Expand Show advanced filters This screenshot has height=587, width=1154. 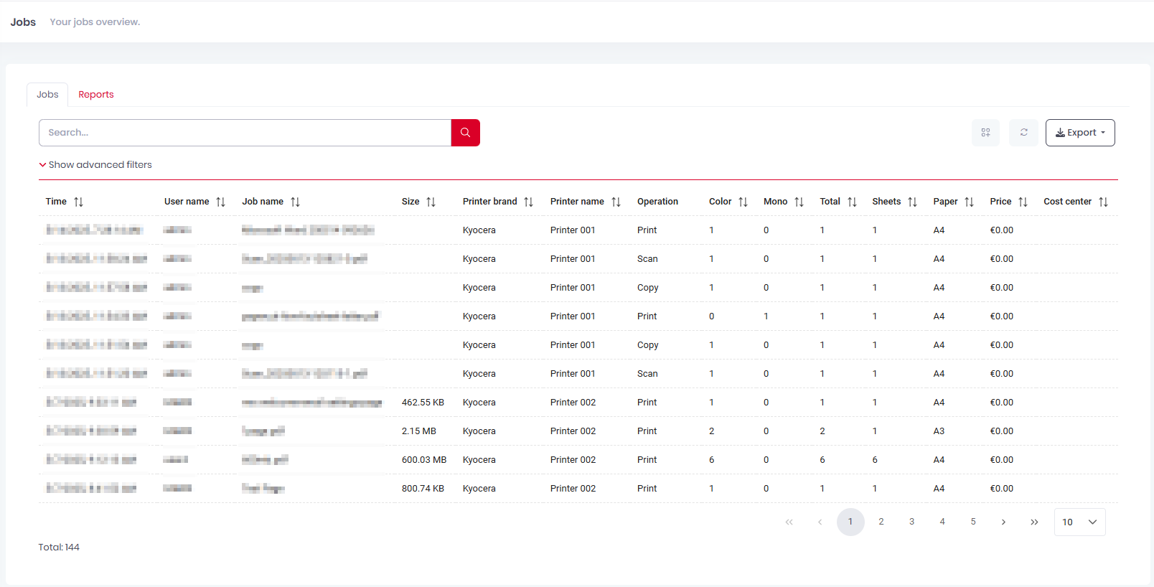[95, 165]
